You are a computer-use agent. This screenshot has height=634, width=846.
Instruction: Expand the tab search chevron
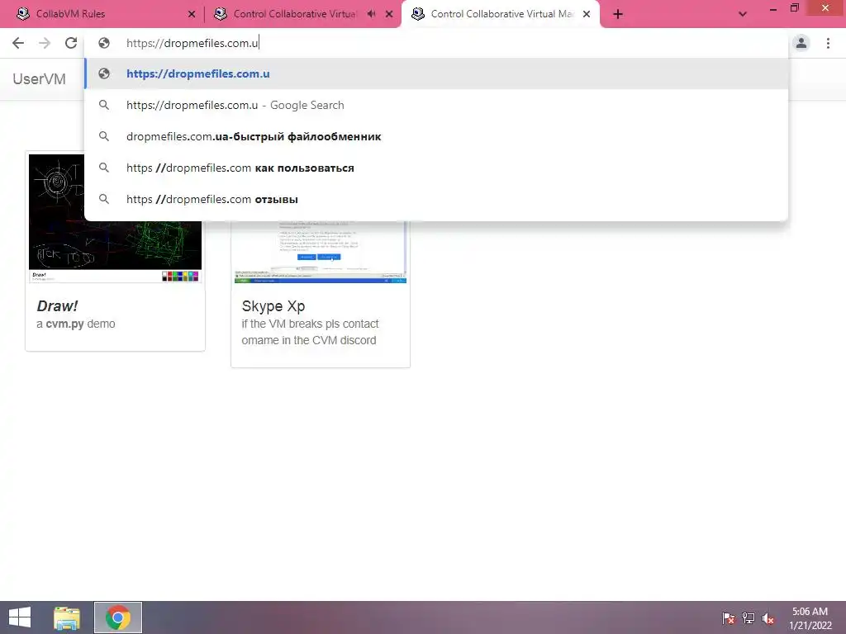click(743, 14)
